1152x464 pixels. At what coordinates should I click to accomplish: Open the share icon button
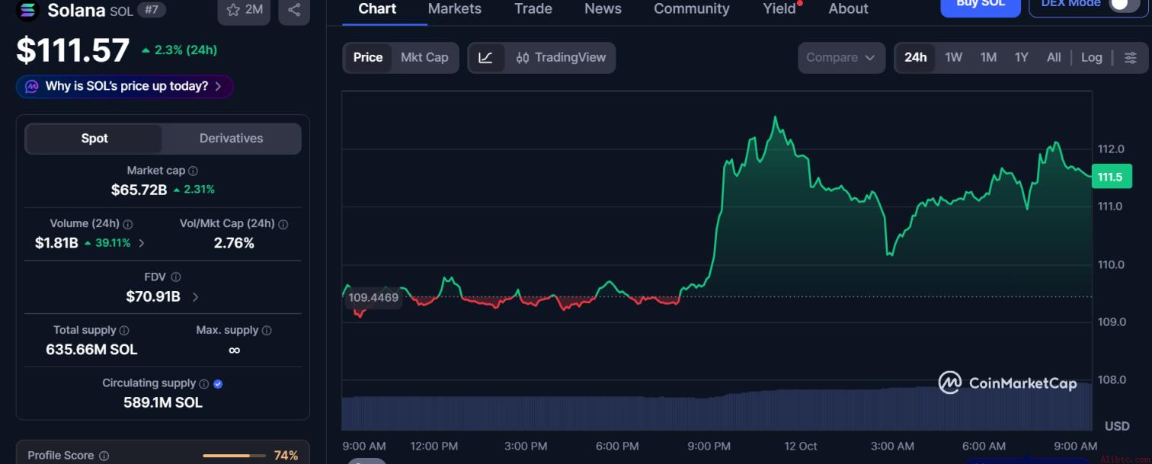pyautogui.click(x=294, y=10)
